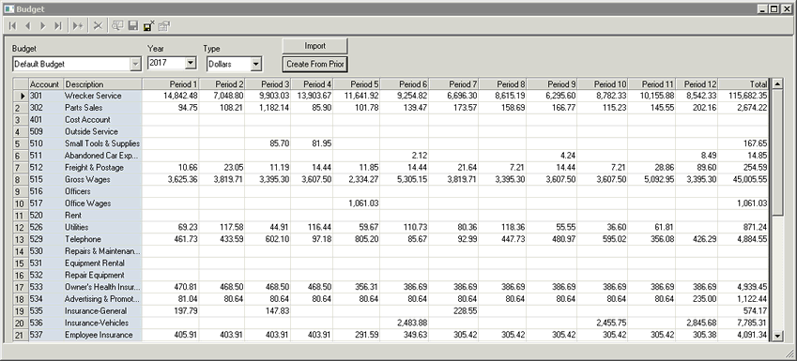Click save and close toolbar icon
Image resolution: width=797 pixels, height=361 pixels.
pyautogui.click(x=148, y=25)
